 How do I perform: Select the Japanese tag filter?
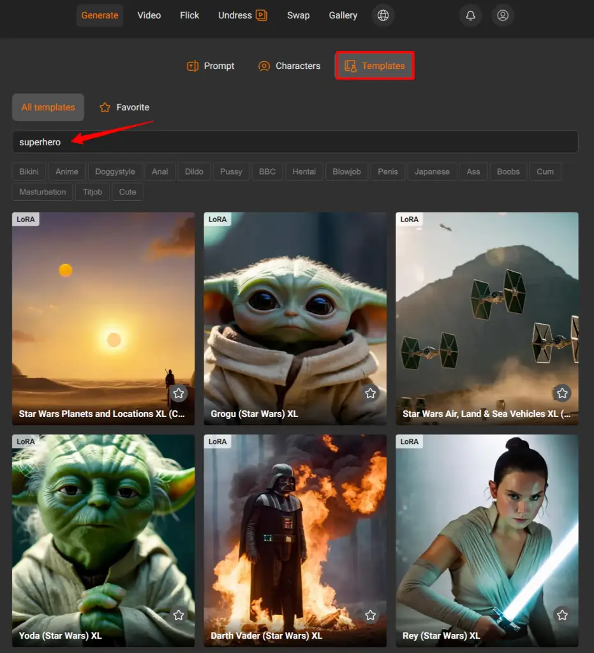tap(432, 171)
